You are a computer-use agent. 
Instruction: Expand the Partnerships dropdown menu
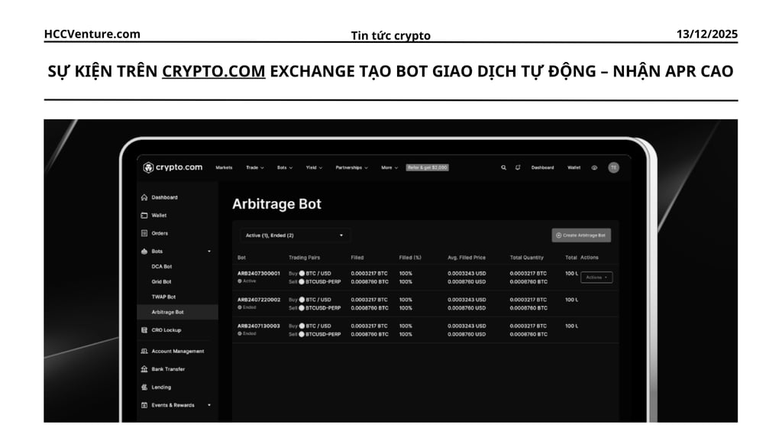pyautogui.click(x=351, y=168)
